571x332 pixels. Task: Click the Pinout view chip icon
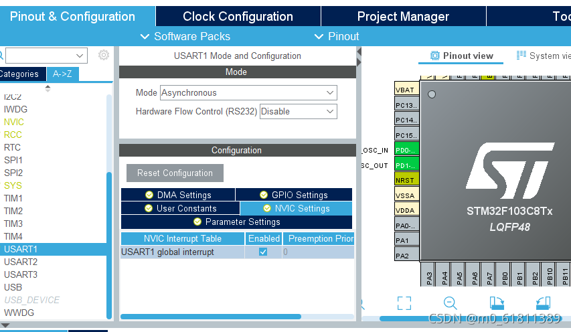435,56
